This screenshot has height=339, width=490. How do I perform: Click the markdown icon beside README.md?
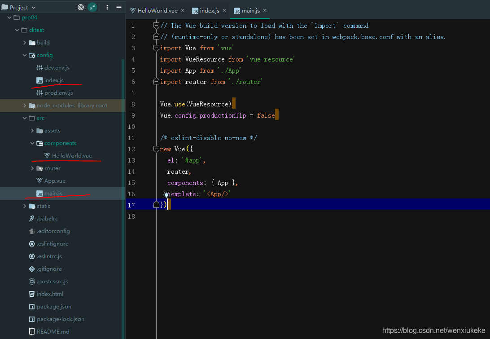point(31,331)
